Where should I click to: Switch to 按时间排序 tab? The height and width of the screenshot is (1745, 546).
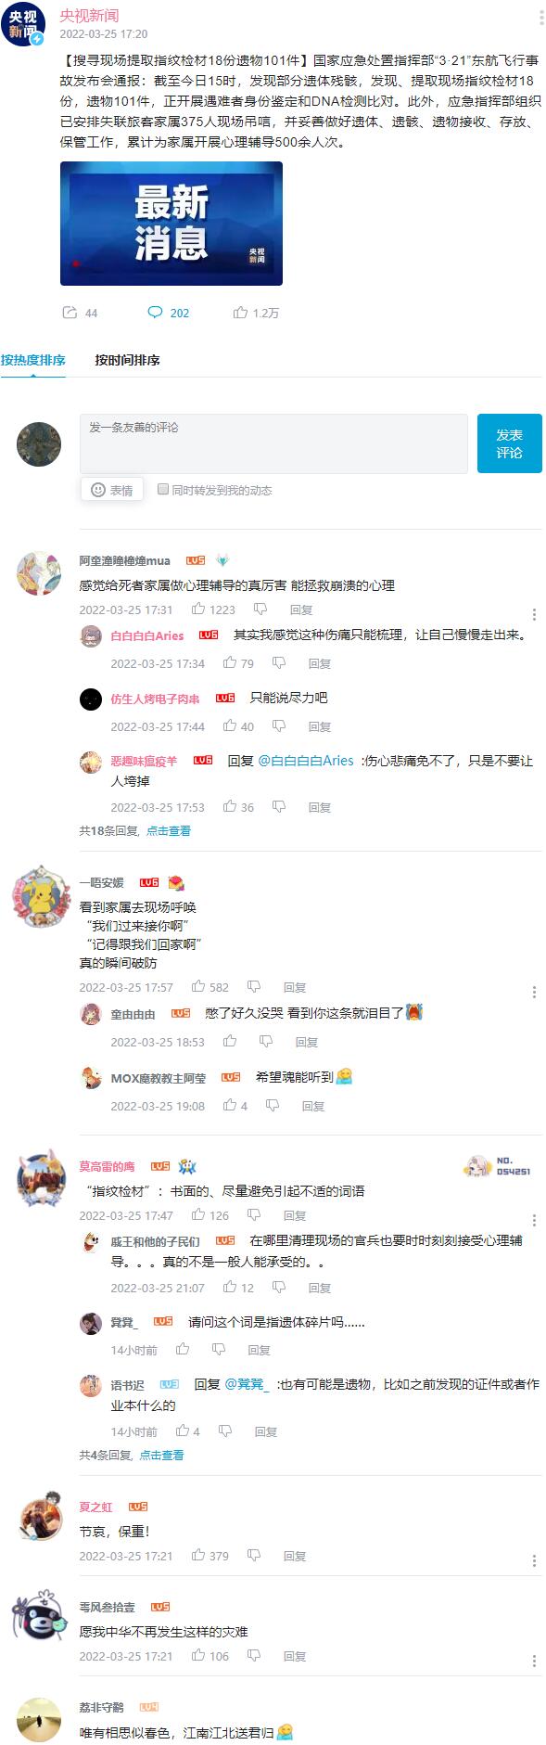point(127,360)
